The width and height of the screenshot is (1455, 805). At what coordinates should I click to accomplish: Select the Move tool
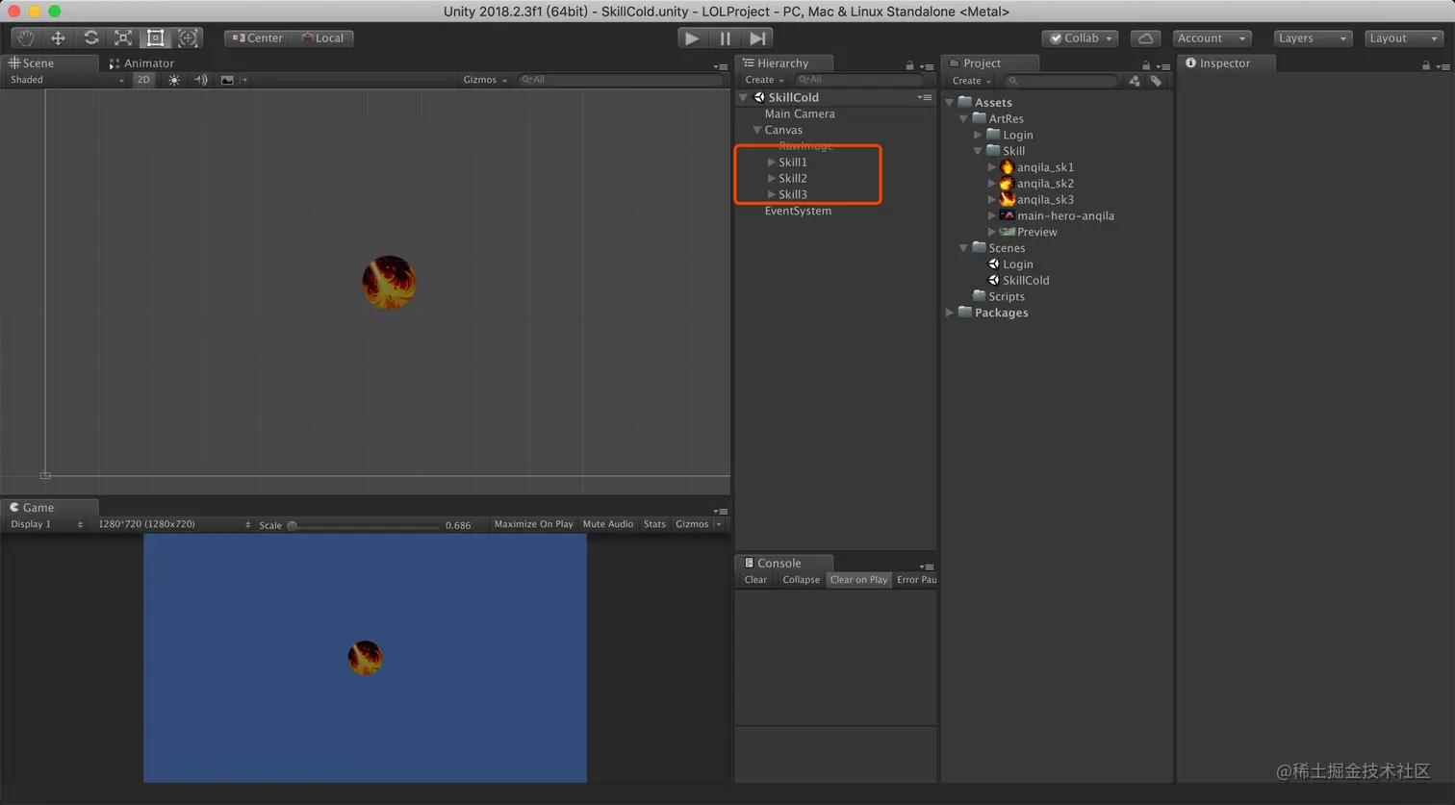58,38
